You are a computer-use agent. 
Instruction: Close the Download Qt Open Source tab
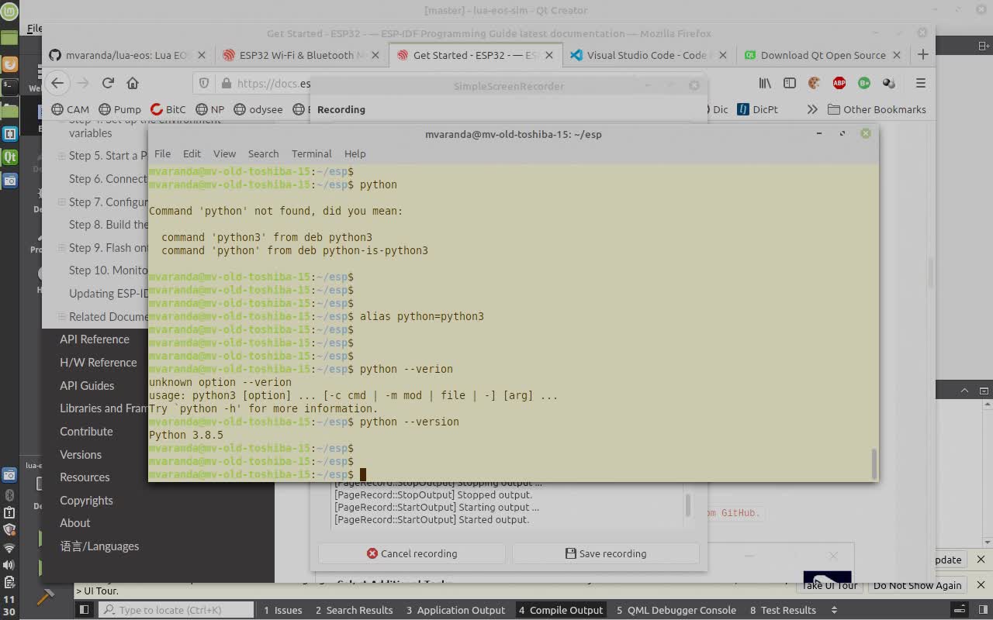[x=897, y=55]
